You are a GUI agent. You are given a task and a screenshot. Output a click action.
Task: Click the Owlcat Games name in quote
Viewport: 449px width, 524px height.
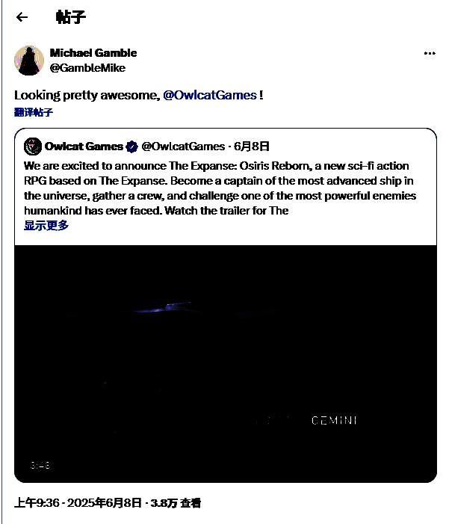[x=84, y=147]
